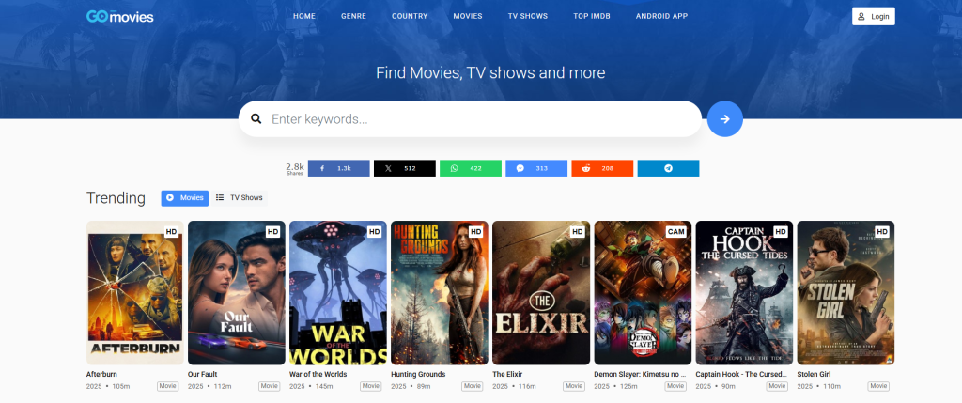Click The Elixir title link
The image size is (962, 403).
point(507,374)
